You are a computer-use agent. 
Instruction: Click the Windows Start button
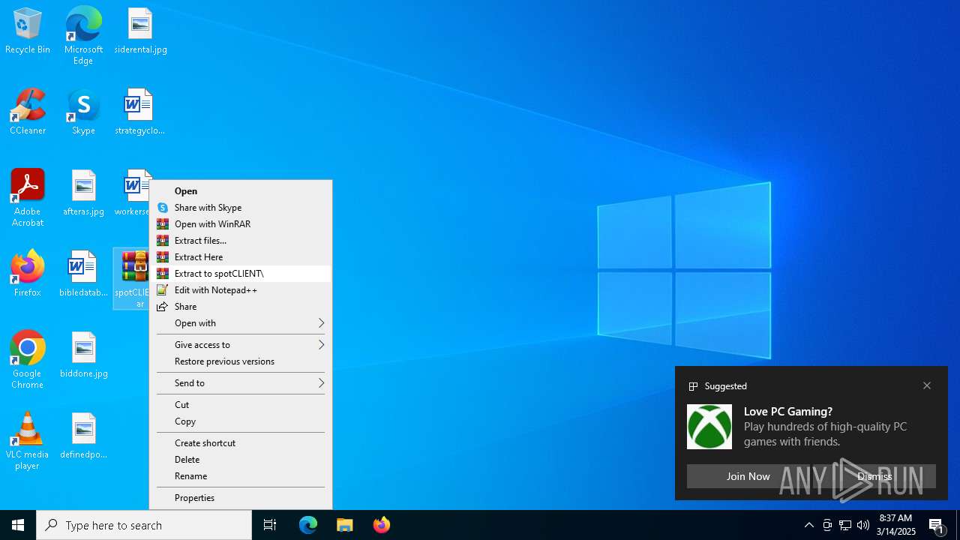click(x=18, y=525)
